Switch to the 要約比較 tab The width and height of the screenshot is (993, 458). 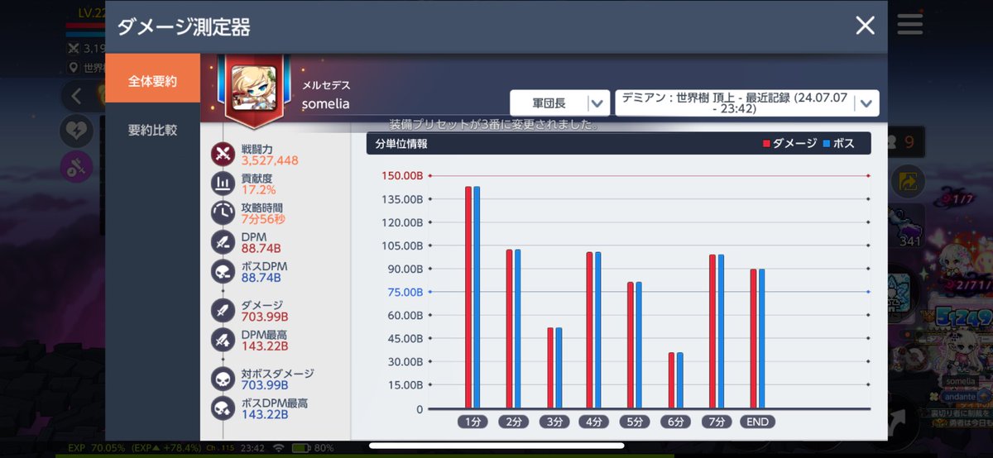pyautogui.click(x=152, y=131)
